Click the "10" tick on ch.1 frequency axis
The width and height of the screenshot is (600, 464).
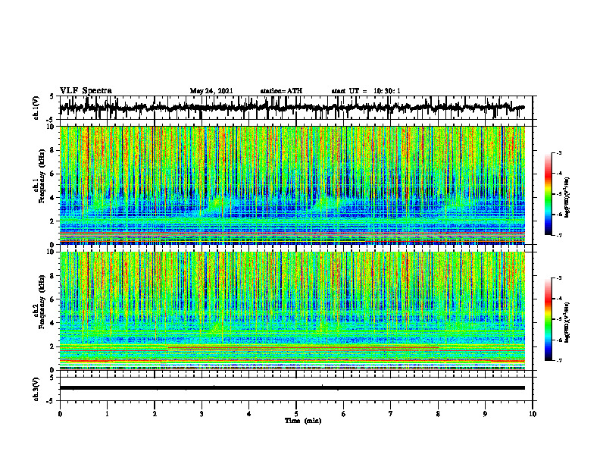tap(51, 127)
